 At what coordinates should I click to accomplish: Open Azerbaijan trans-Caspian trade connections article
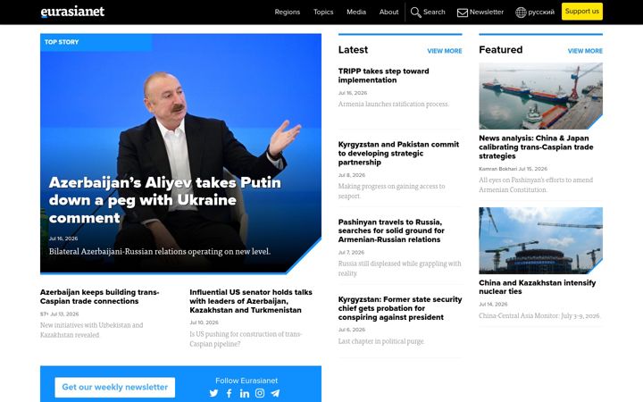[x=100, y=297]
